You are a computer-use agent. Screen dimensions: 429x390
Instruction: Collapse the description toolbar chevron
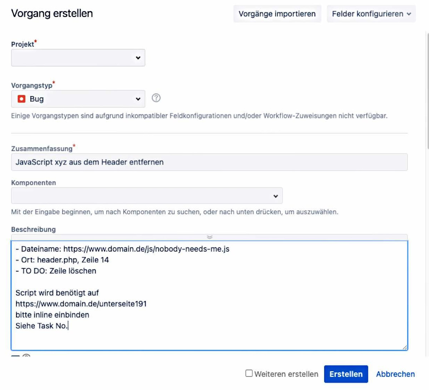click(209, 237)
